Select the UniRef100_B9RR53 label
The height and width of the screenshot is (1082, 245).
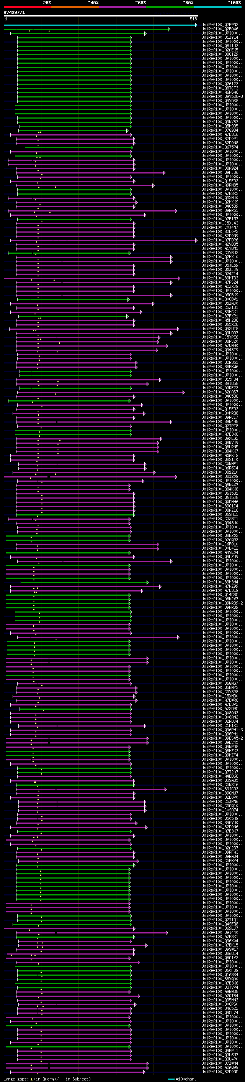(220, 211)
